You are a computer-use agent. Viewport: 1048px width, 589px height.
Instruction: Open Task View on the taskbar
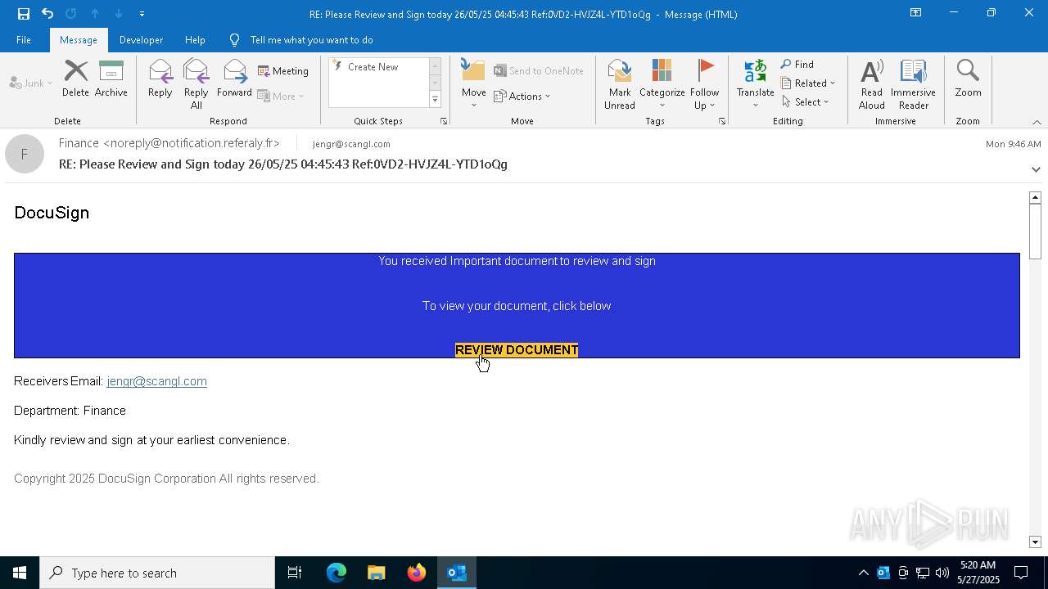point(295,573)
